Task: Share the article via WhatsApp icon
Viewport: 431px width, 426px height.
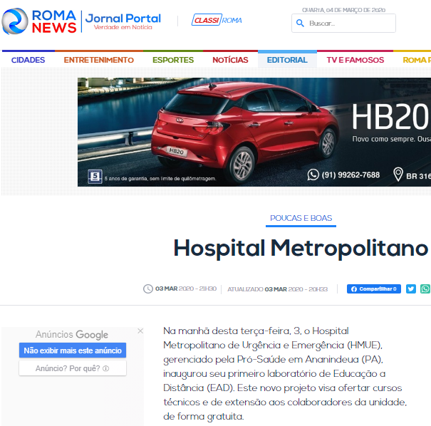Action: click(425, 289)
